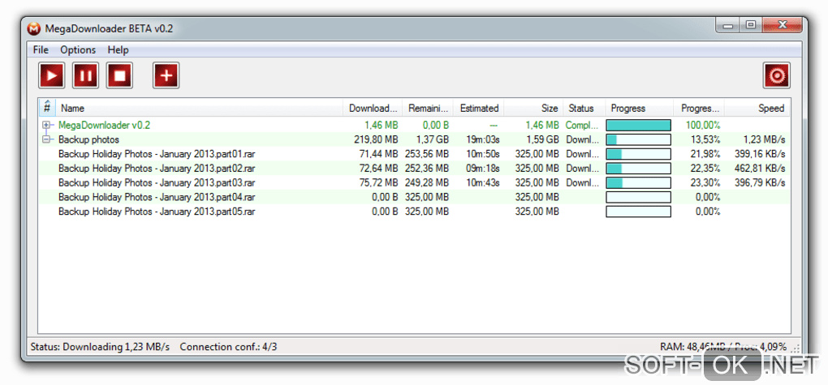This screenshot has height=385, width=828.
Task: Click the Status: Downloading text in status bar
Action: [x=101, y=347]
